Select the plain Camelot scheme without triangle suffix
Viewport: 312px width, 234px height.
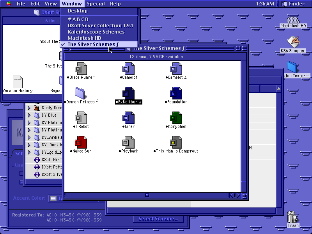point(128,69)
